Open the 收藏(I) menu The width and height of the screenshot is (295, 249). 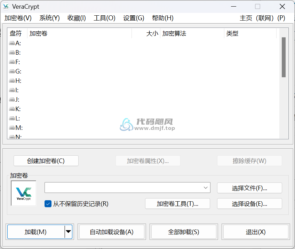tap(77, 18)
